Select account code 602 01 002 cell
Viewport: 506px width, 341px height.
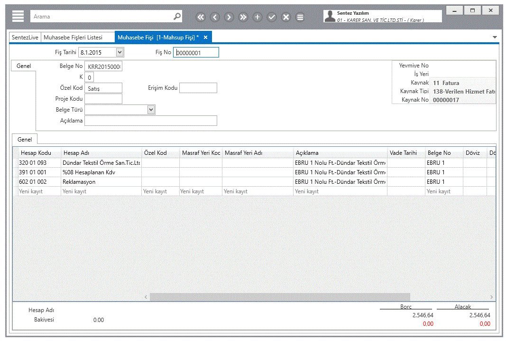39,181
